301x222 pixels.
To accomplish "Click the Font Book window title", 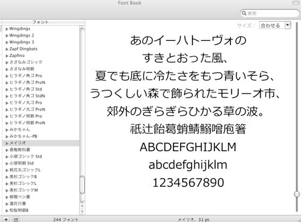I will 129,3.
